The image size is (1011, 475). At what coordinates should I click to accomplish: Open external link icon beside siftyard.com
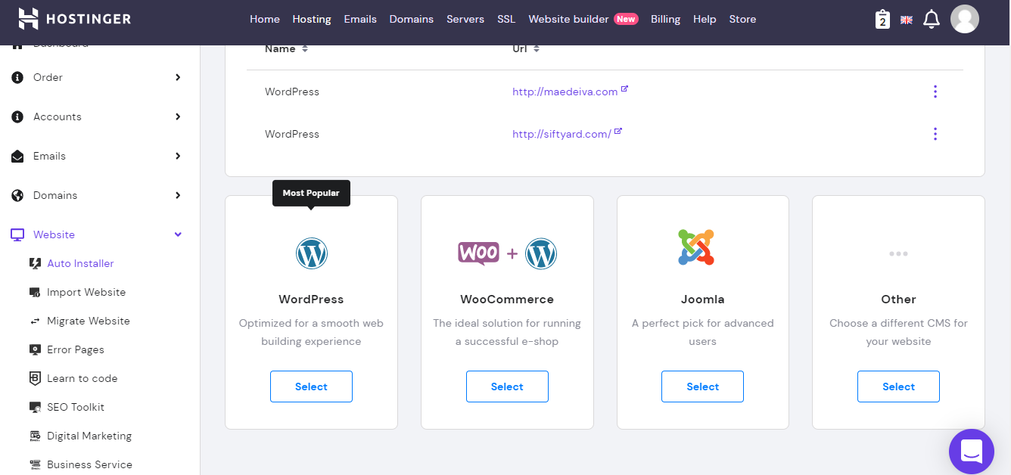618,131
